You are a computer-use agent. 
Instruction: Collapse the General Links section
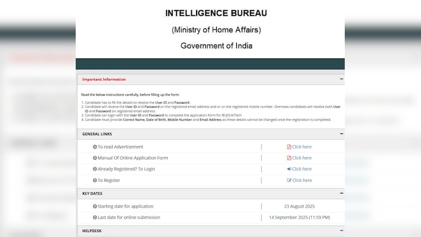(341, 133)
